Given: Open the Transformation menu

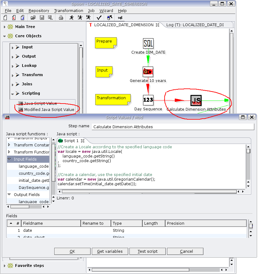Looking at the screenshot, I should 68,11.
